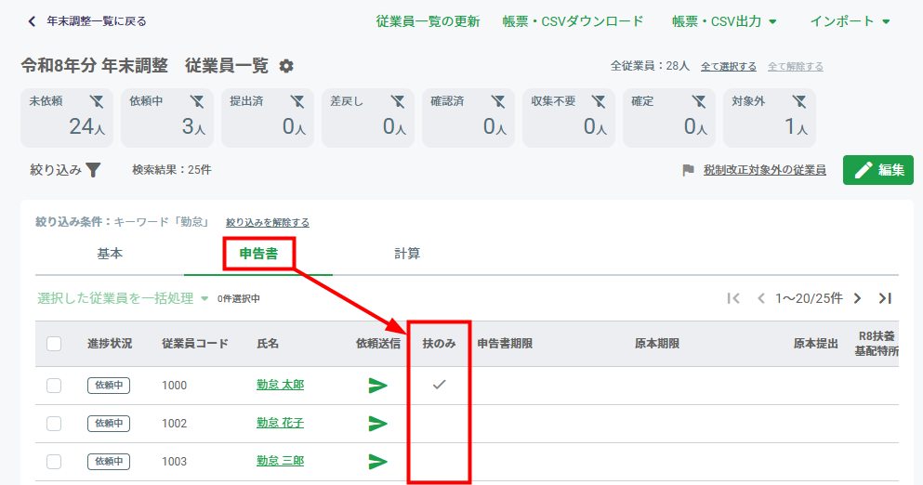
Task: Send request arrow for 勤怠 太郎
Action: click(x=378, y=386)
